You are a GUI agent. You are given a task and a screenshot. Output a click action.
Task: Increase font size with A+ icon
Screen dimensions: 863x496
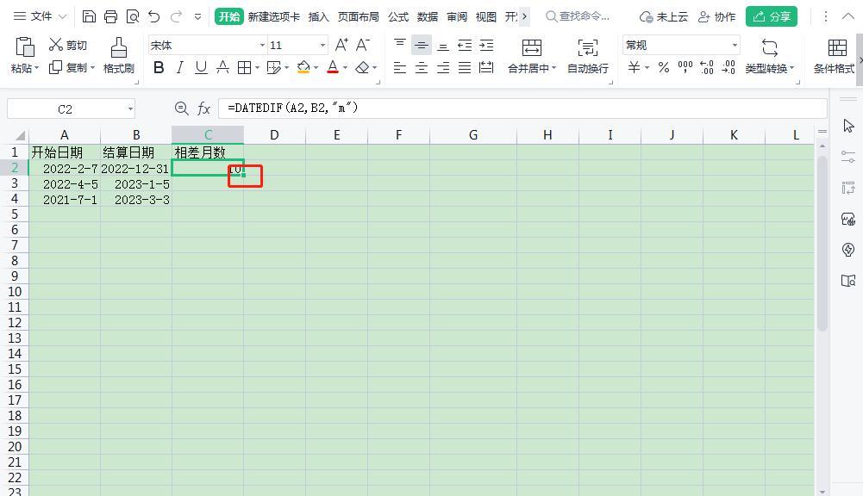pyautogui.click(x=341, y=45)
